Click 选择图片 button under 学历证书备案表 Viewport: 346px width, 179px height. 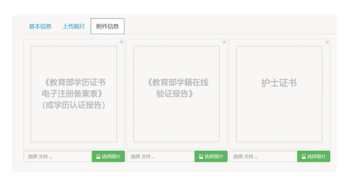pyautogui.click(x=108, y=157)
